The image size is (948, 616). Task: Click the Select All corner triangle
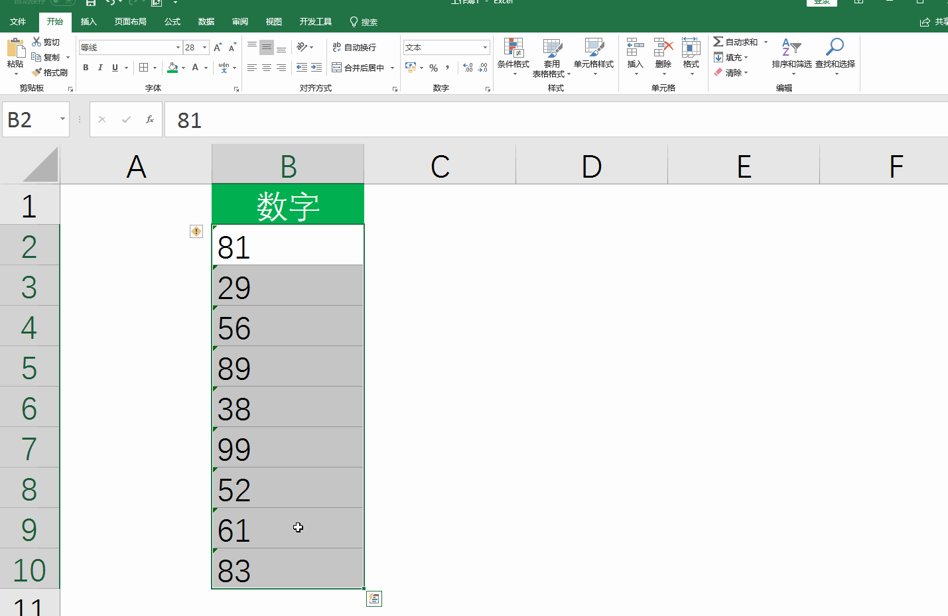(x=40, y=165)
